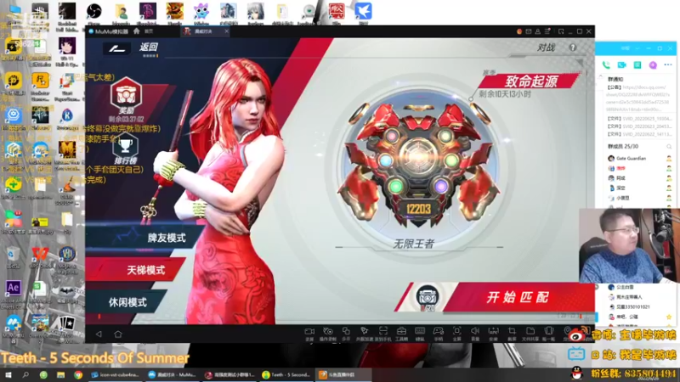Screen dimensions: 680x382
Task: Select 牌友模式 card friend mode
Action: [167, 238]
